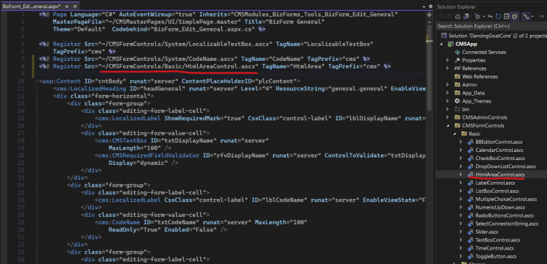
Task: Click BBEditorControl.ascx file icon
Action: pos(470,142)
